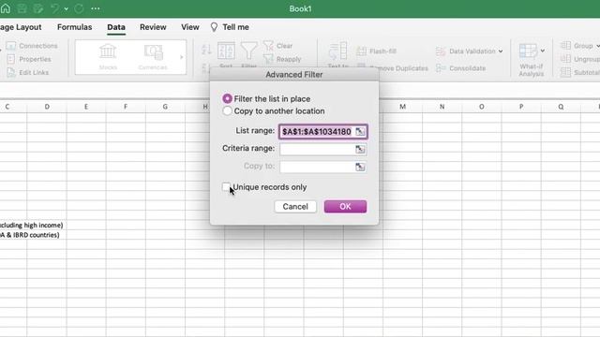
Task: Open the Page Layout tab
Action: (21, 27)
